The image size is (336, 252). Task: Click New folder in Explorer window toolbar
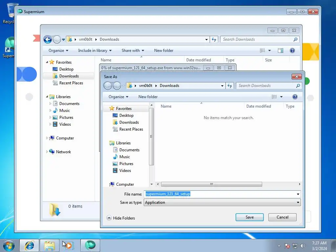pyautogui.click(x=164, y=50)
